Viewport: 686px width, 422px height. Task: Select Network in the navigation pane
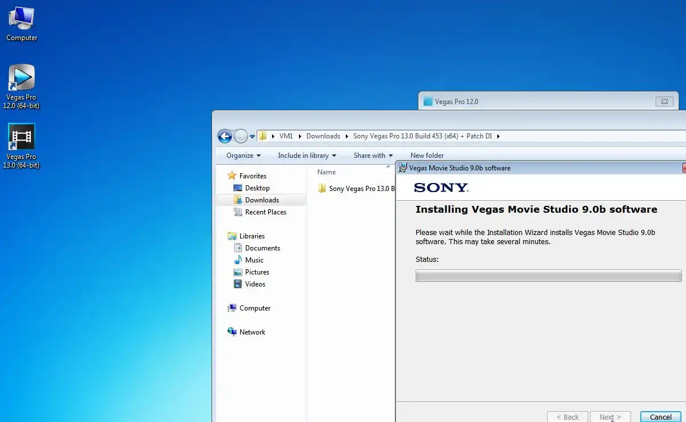pyautogui.click(x=246, y=332)
